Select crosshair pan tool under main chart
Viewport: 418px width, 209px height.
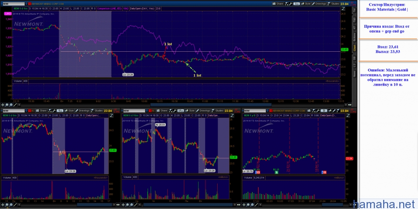coord(3,105)
